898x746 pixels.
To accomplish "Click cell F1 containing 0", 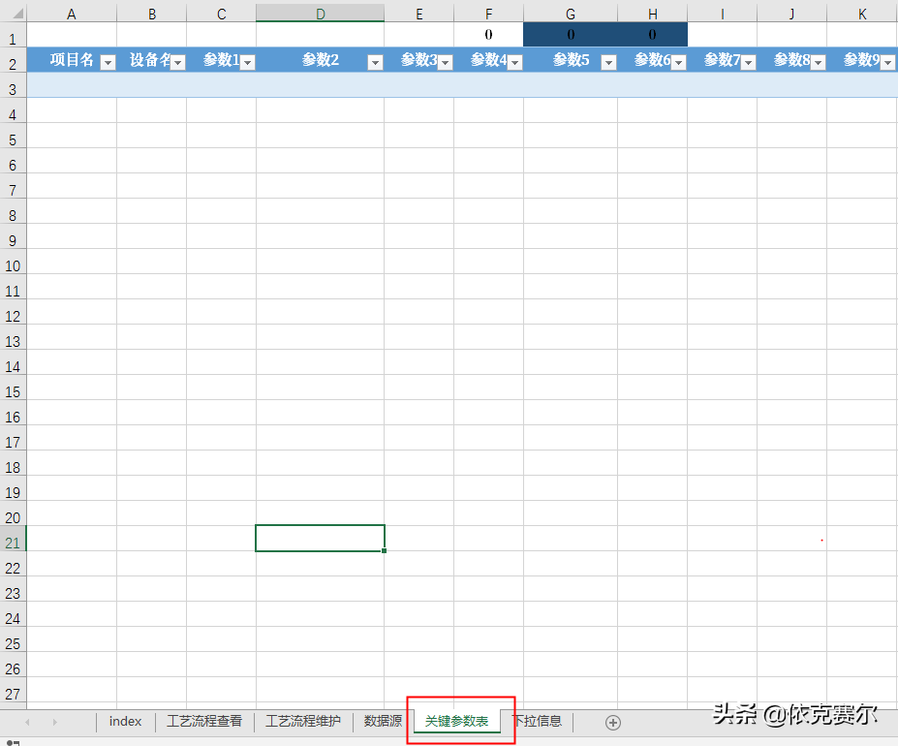I will tap(488, 34).
